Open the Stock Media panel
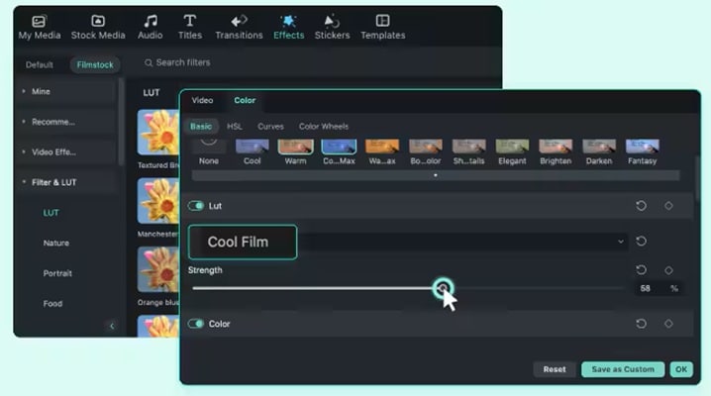711x396 pixels. click(98, 27)
